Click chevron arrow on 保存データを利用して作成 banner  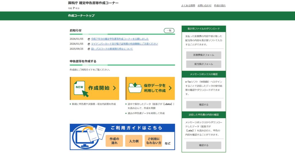[x=170, y=88]
